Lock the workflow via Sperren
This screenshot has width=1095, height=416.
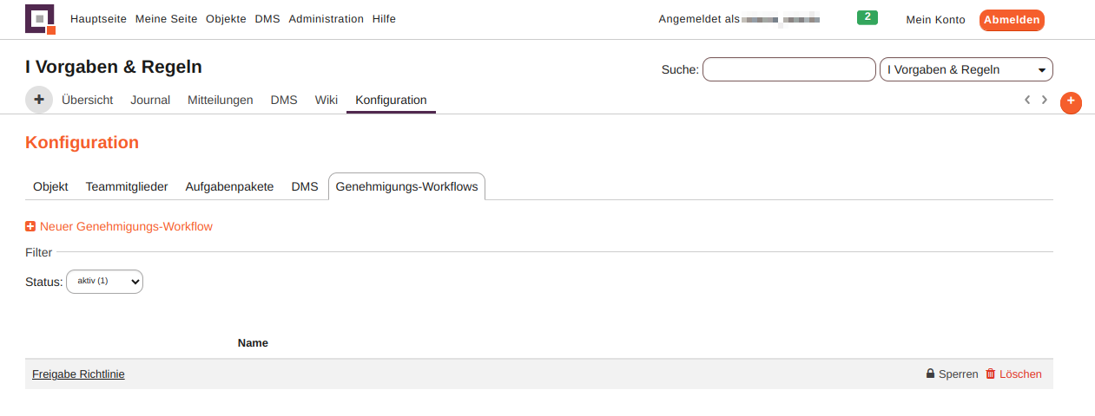[952, 374]
